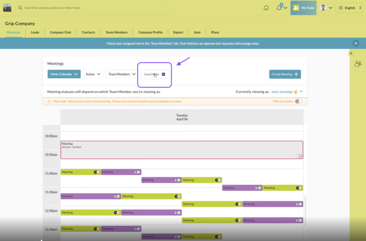Viewport: 366px width, 241px height.
Task: Click the Create Meeting button
Action: pos(285,74)
